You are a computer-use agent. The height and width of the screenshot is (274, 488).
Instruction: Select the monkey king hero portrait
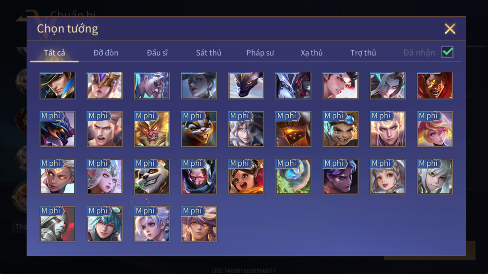tap(152, 129)
